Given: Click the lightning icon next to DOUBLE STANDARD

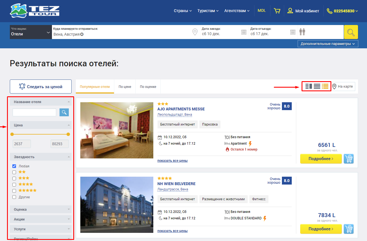Looking at the screenshot, I should 265,218.
